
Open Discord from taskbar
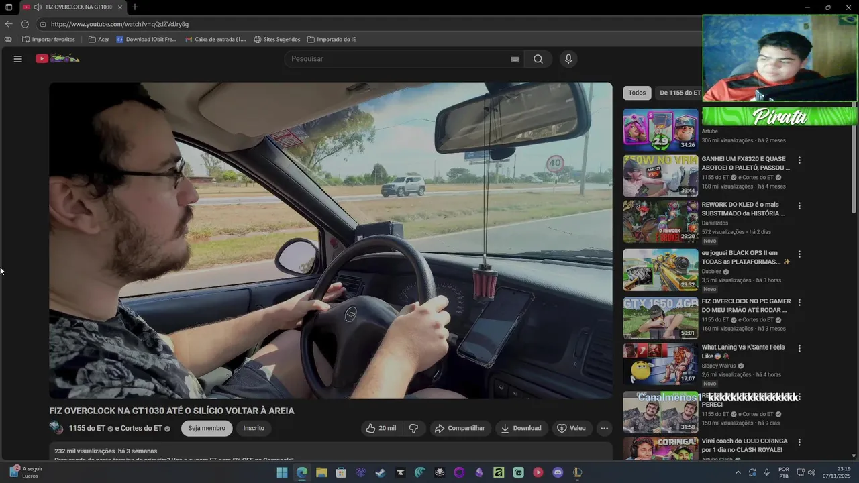coord(557,472)
